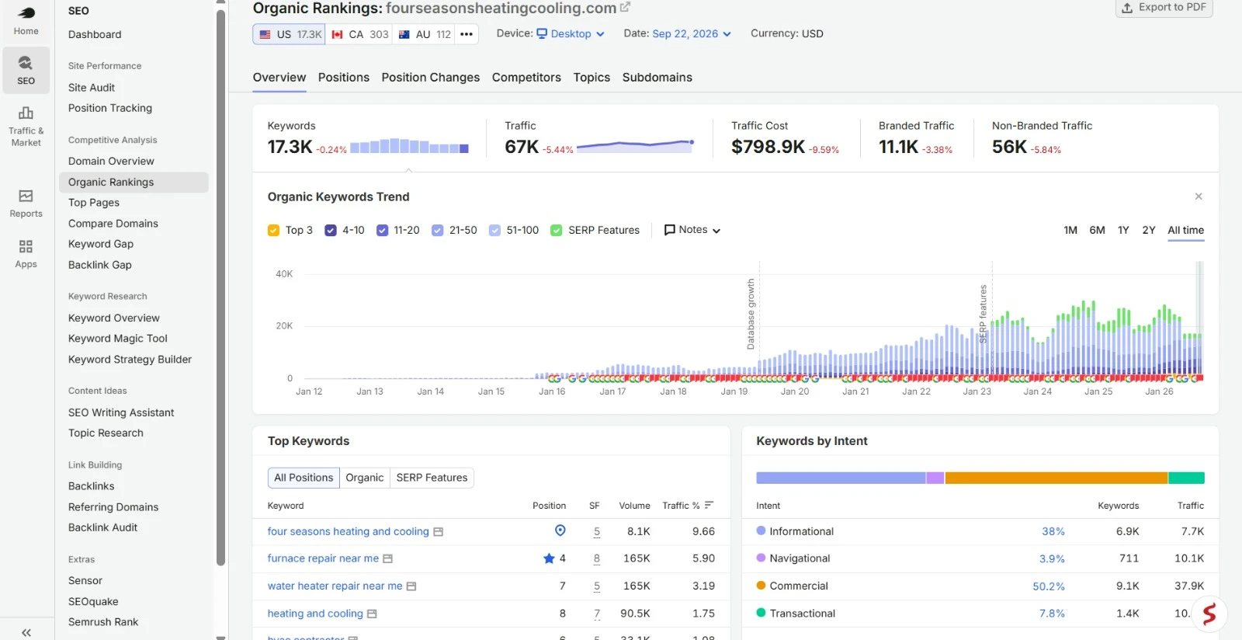Viewport: 1242px width, 640px height.
Task: Open Traffic & Market sidebar icon
Action: pyautogui.click(x=26, y=126)
